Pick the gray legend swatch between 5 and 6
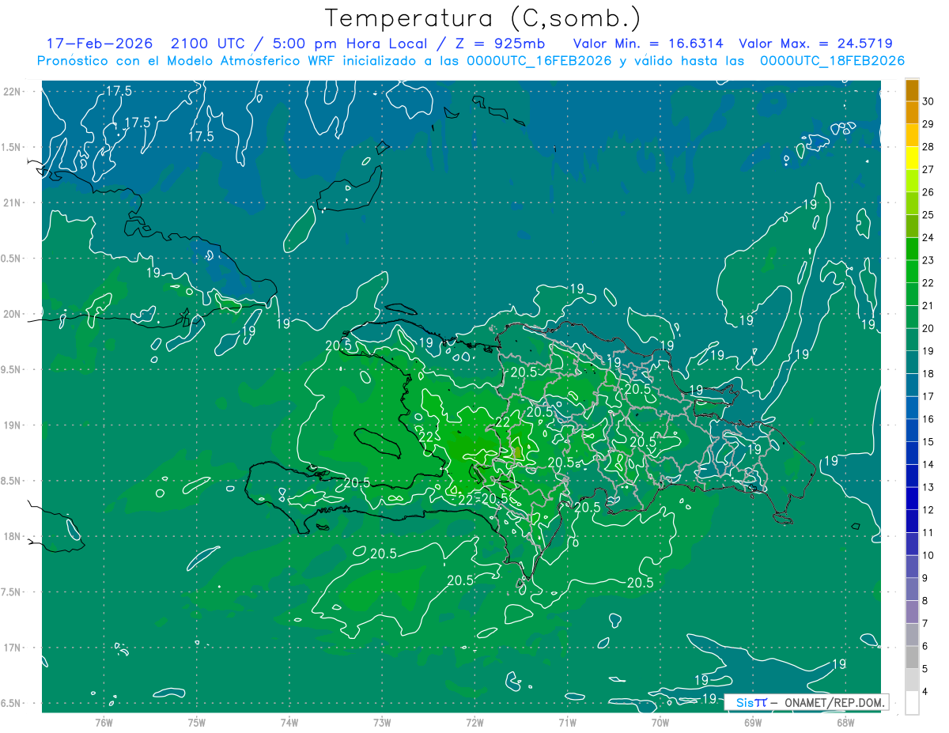The height and width of the screenshot is (733, 949). (x=912, y=658)
